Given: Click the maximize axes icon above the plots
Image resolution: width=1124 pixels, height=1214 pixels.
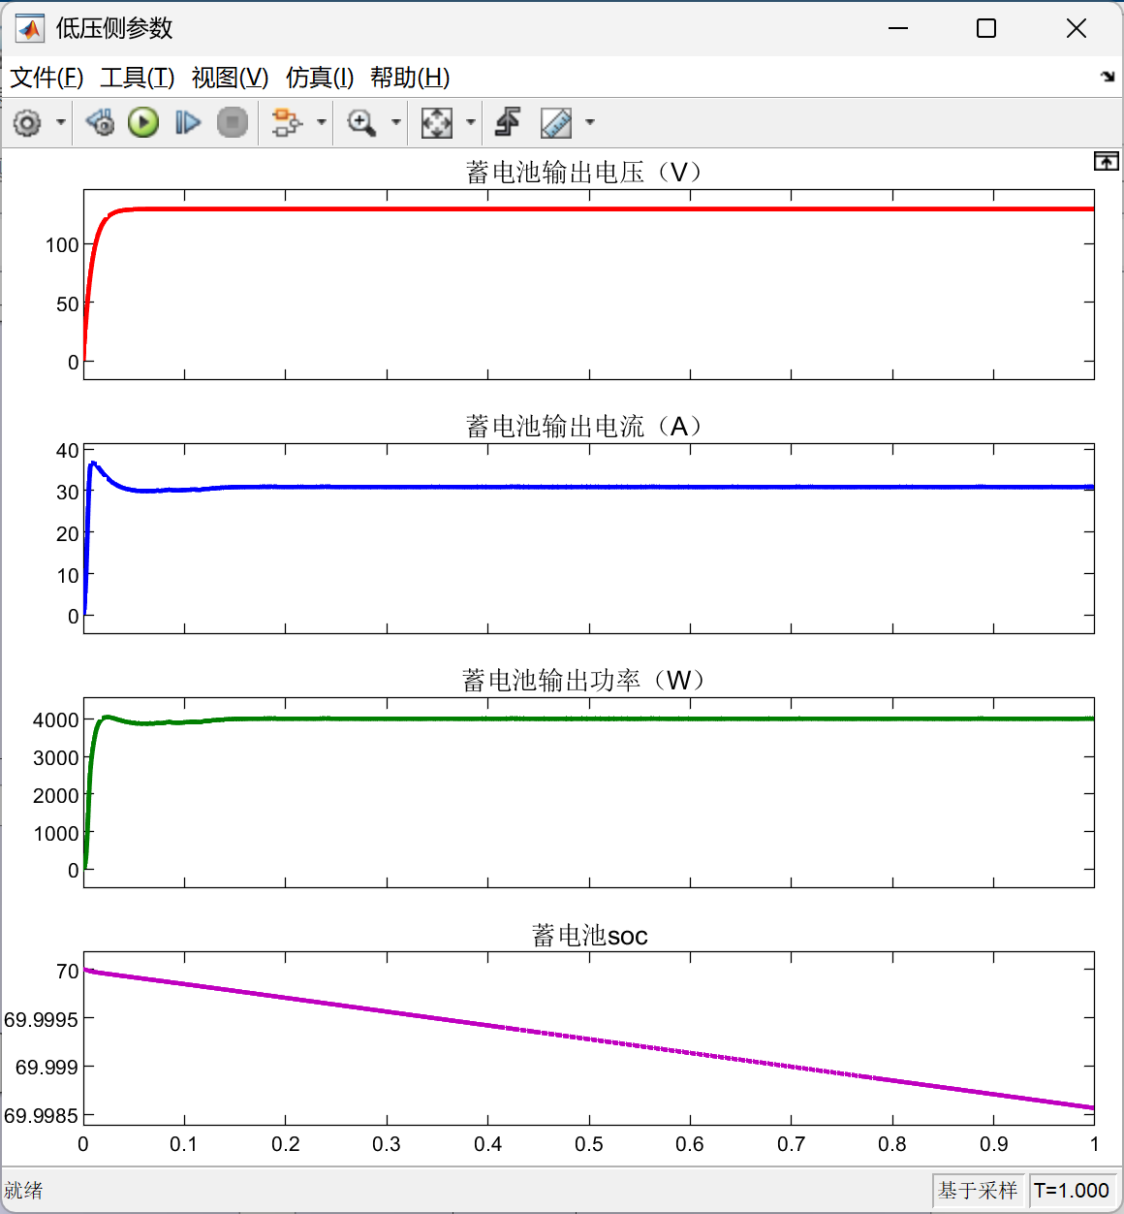Looking at the screenshot, I should 1107,161.
